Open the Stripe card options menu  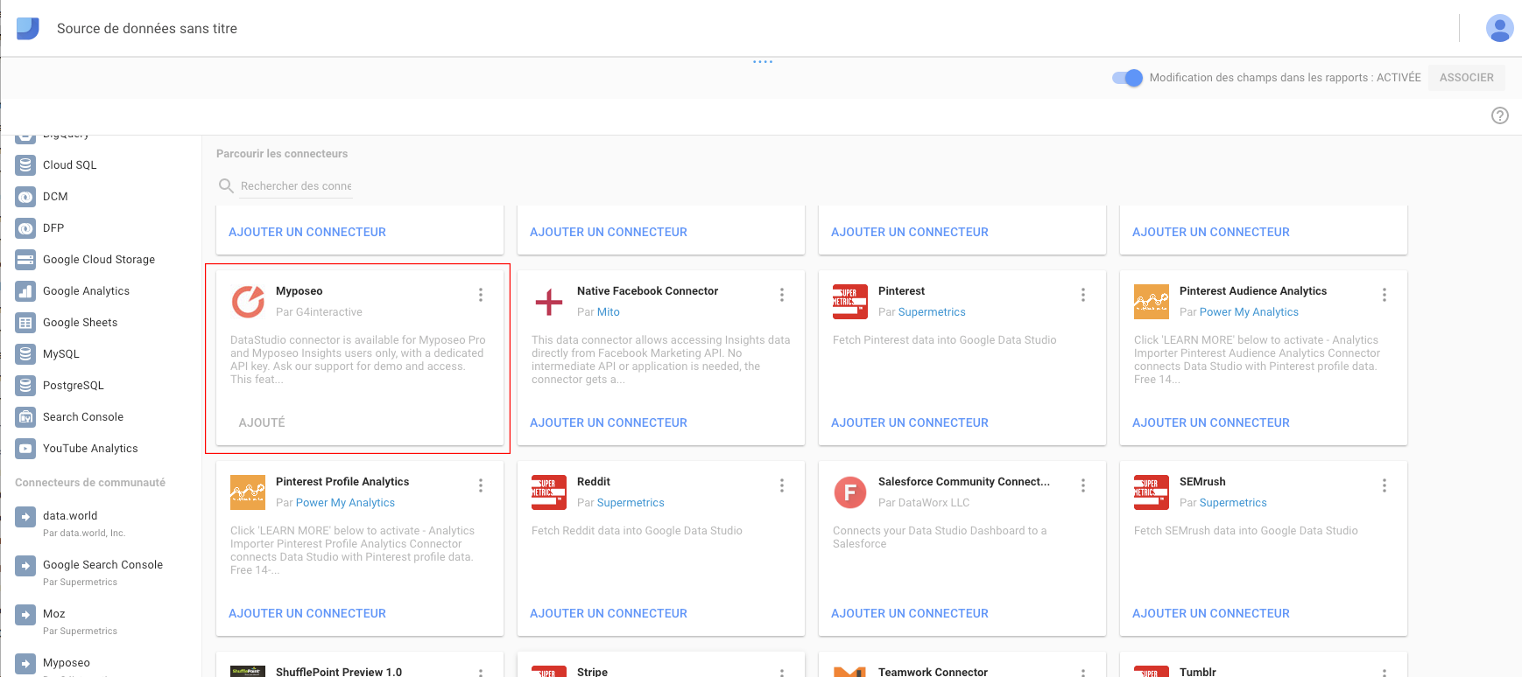[x=782, y=672]
